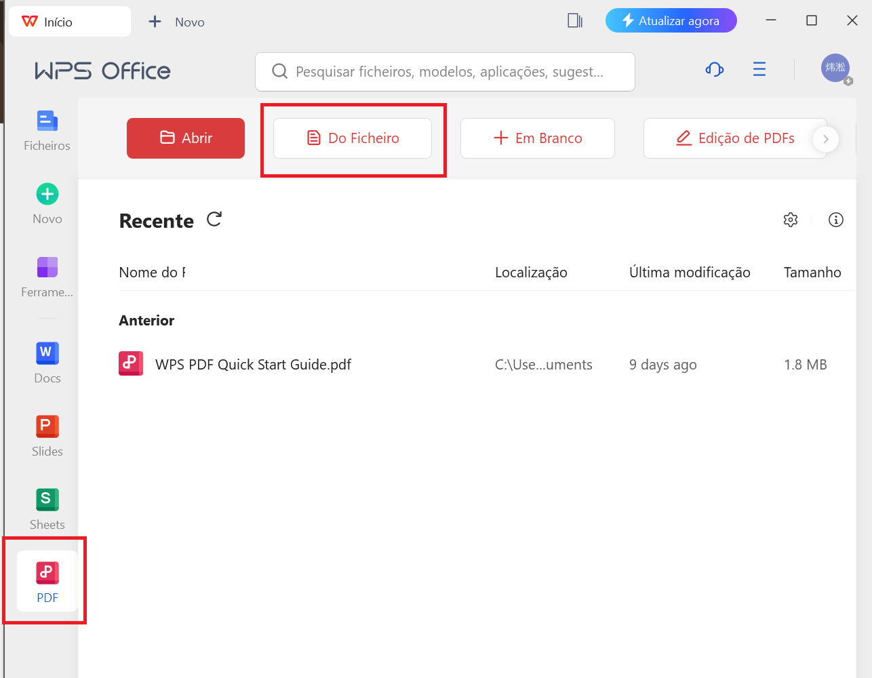
Task: Open recent list settings gear
Action: point(791,220)
